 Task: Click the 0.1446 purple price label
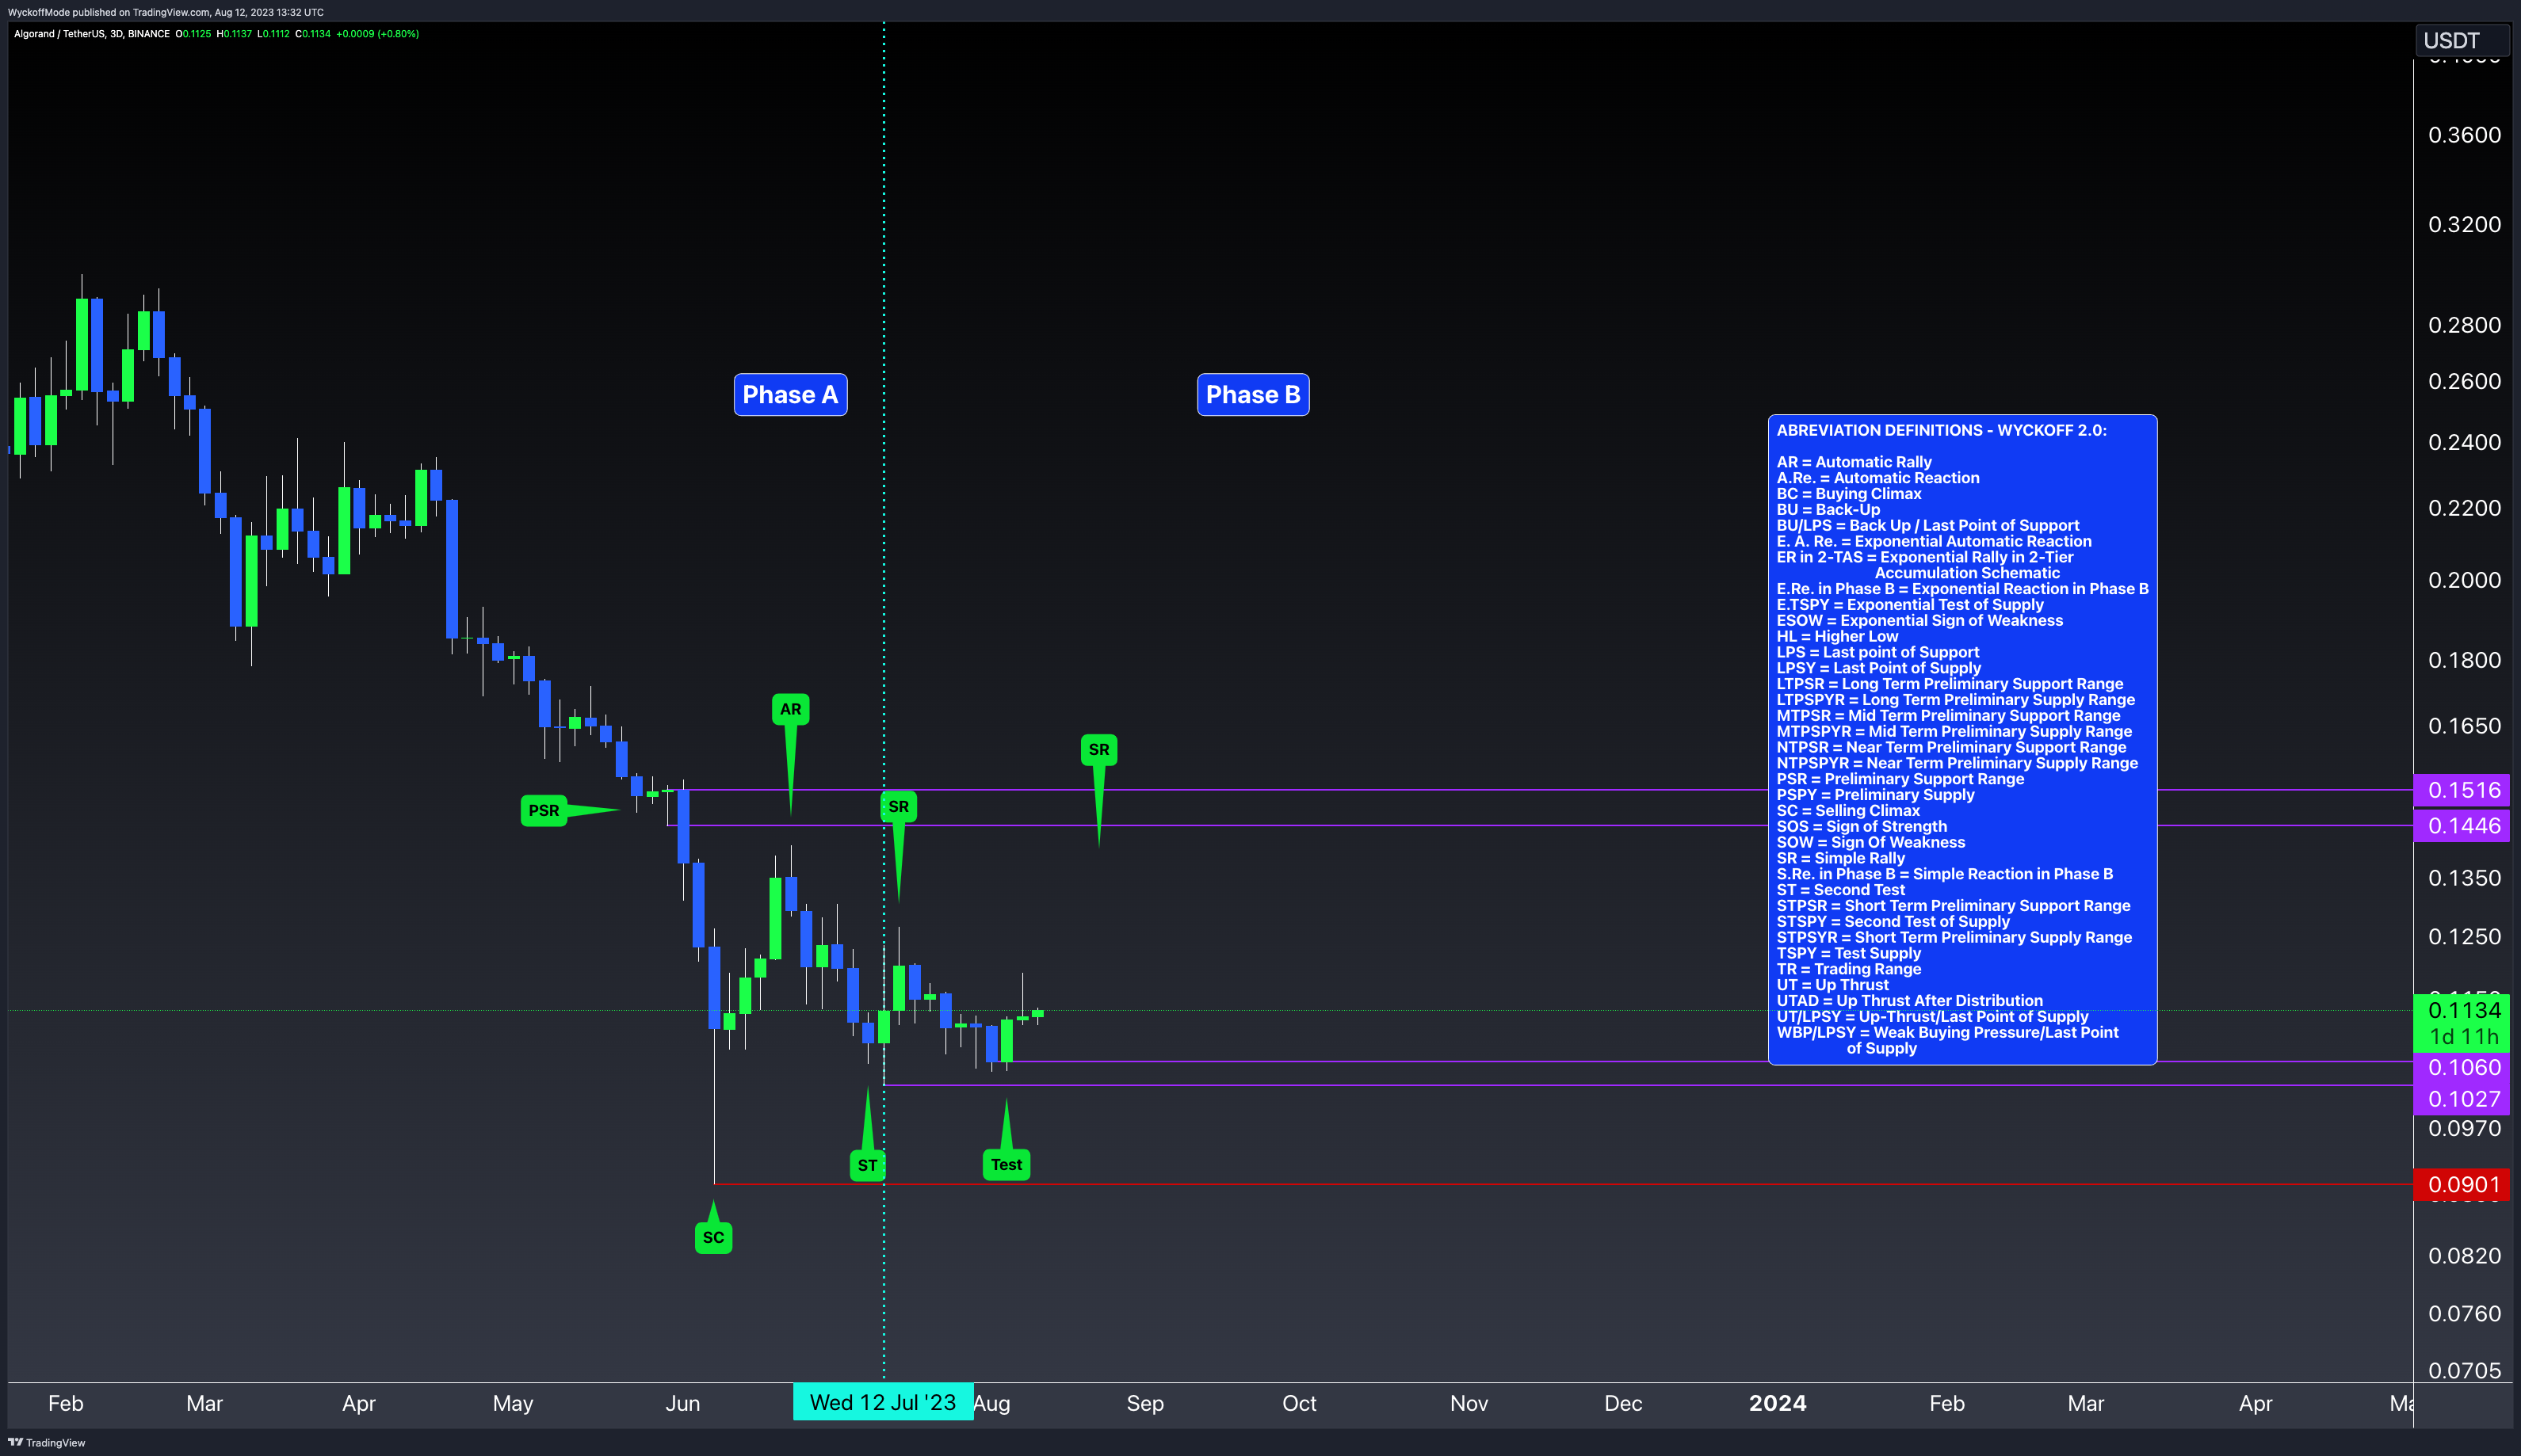tap(2463, 826)
